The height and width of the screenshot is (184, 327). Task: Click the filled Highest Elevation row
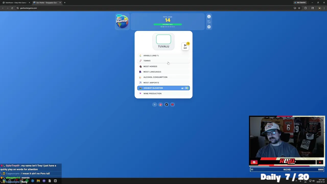pos(163,88)
